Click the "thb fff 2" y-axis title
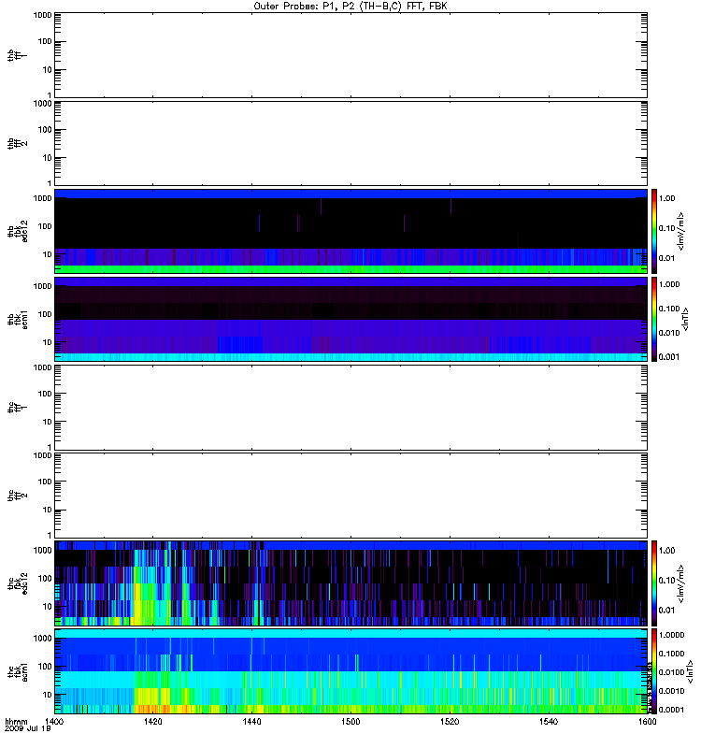 pos(17,144)
